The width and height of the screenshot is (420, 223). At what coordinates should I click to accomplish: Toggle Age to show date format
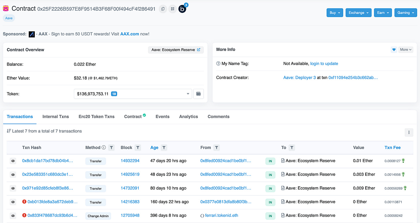[x=154, y=147]
